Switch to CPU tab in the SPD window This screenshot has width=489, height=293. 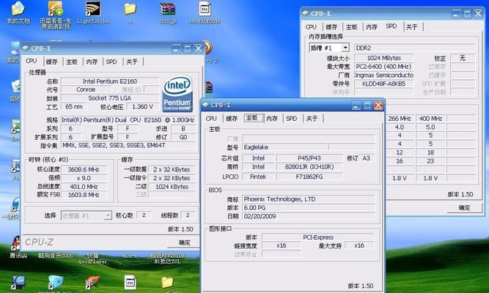coord(311,27)
